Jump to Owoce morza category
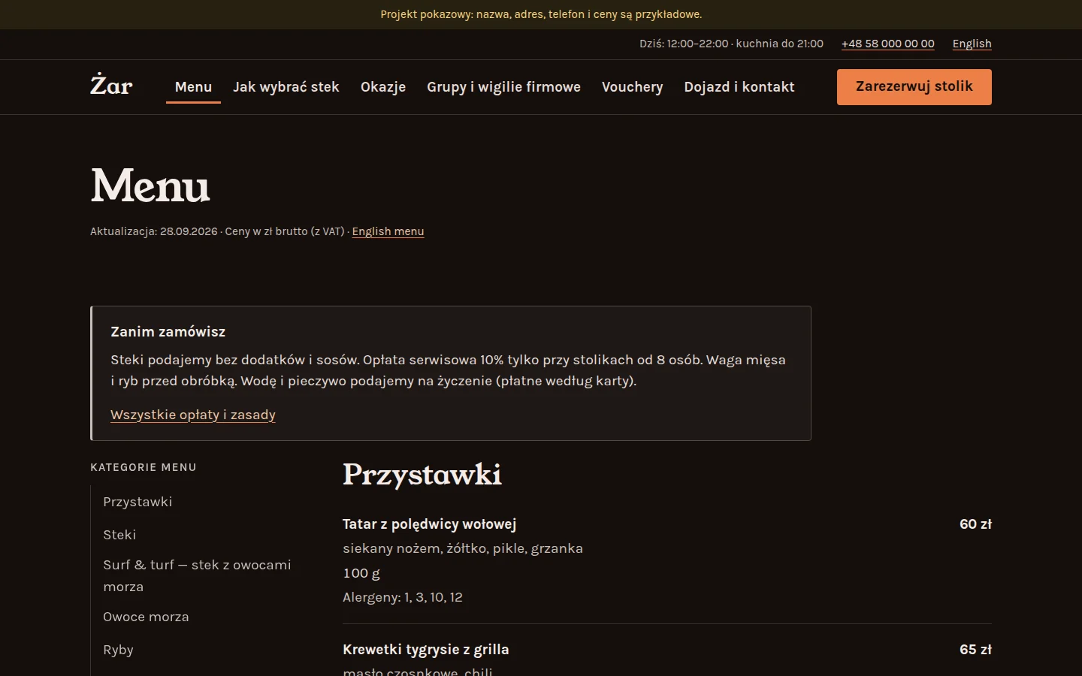 coord(146,617)
